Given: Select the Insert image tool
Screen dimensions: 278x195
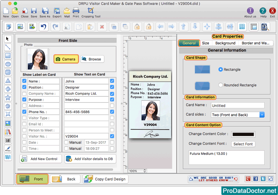Looking at the screenshot, I should pos(8,123).
